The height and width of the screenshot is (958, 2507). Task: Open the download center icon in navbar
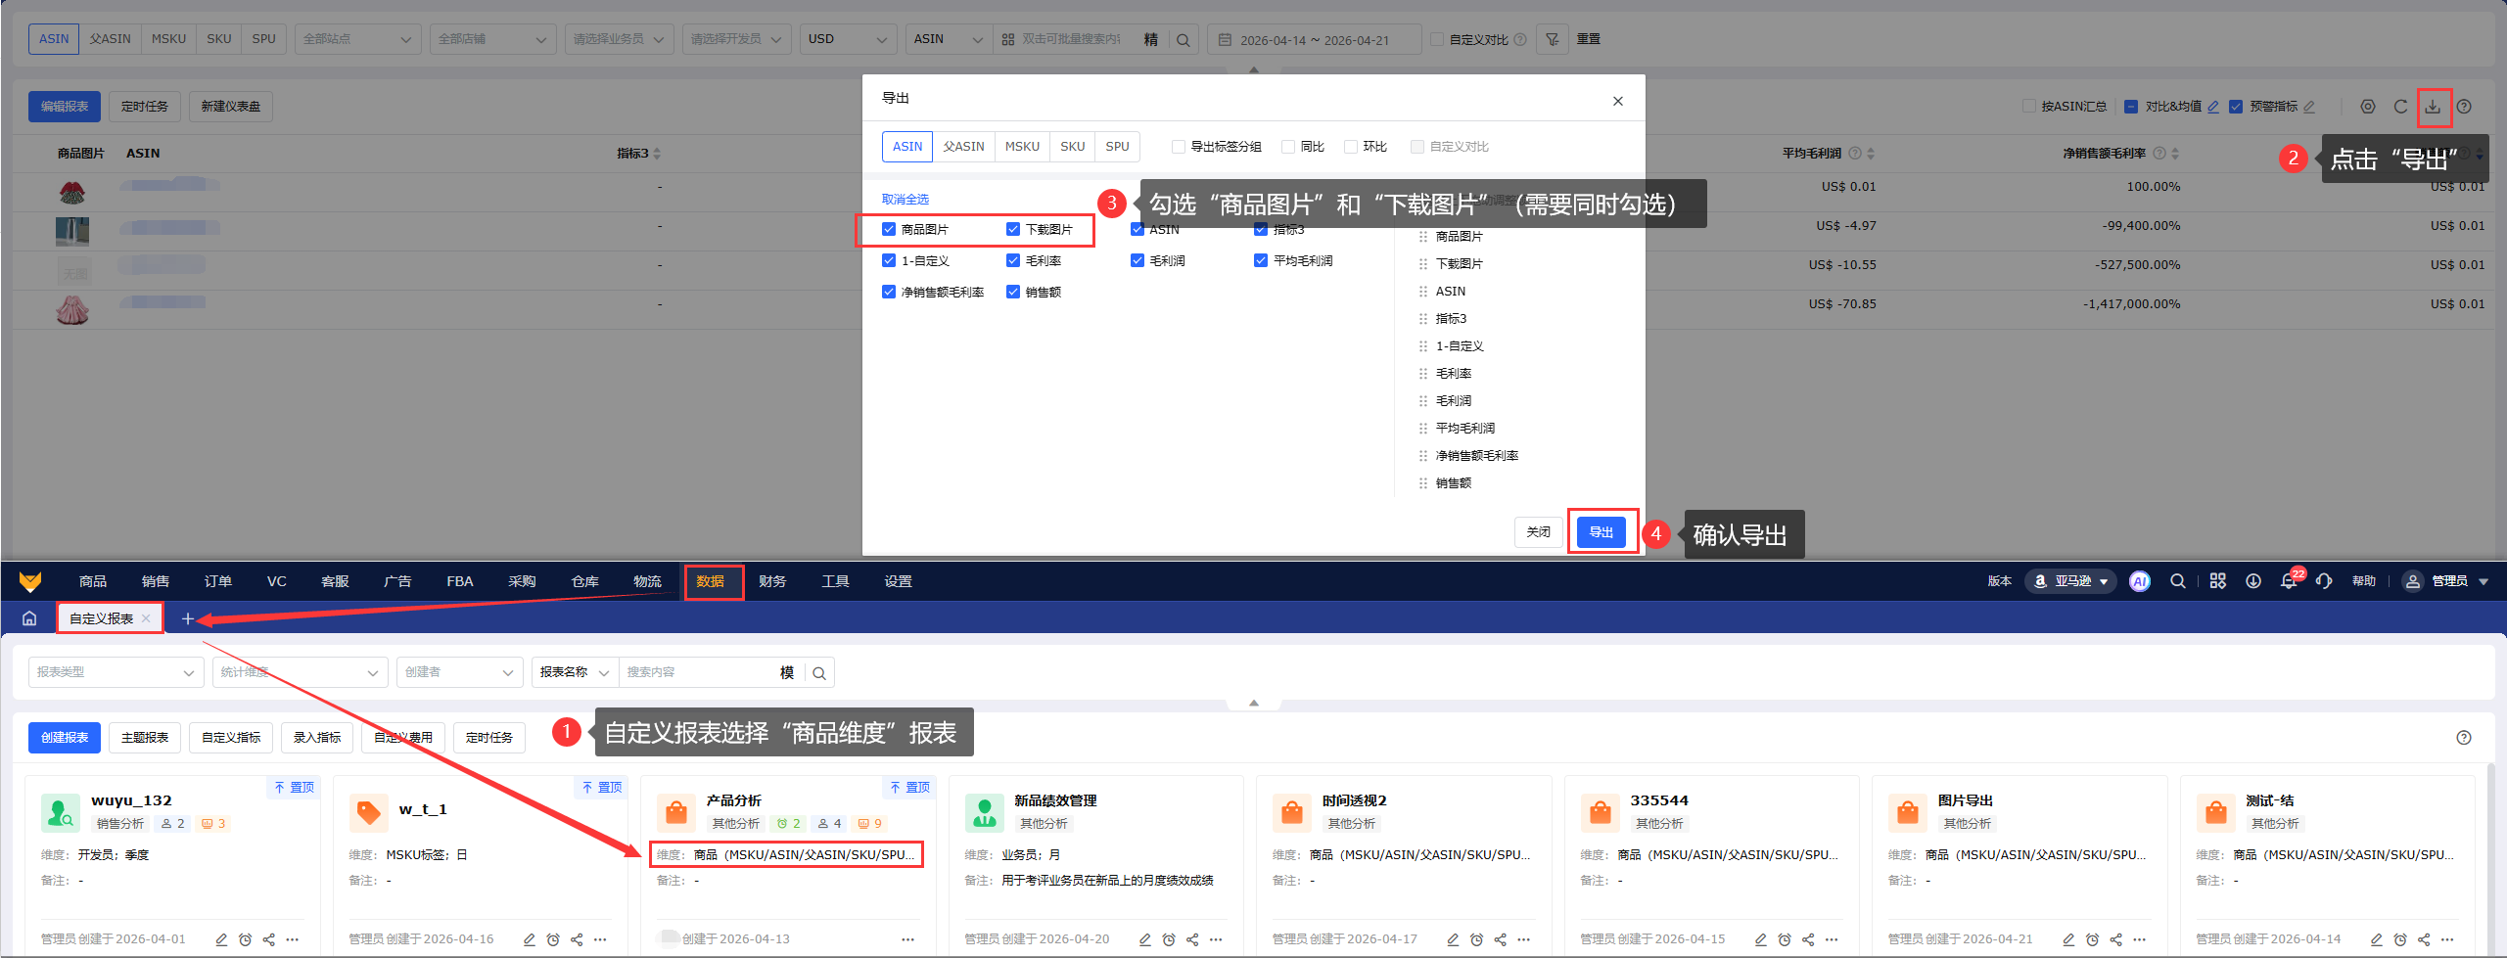click(x=2253, y=581)
